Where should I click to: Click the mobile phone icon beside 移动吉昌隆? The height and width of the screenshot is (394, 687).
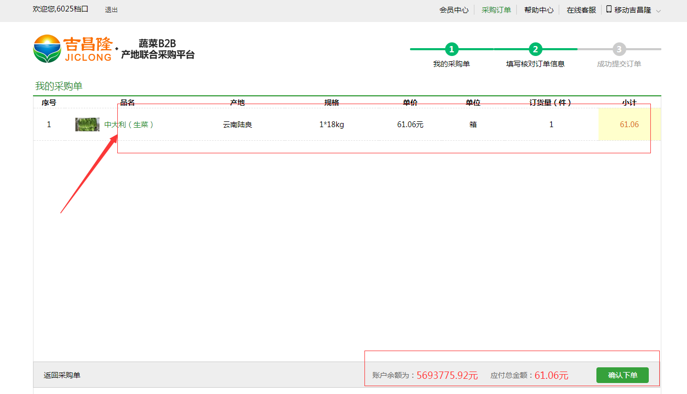(609, 9)
